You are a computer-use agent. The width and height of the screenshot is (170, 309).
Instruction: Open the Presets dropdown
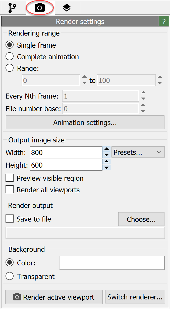138,152
